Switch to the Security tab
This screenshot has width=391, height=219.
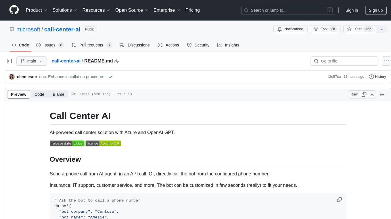198,45
